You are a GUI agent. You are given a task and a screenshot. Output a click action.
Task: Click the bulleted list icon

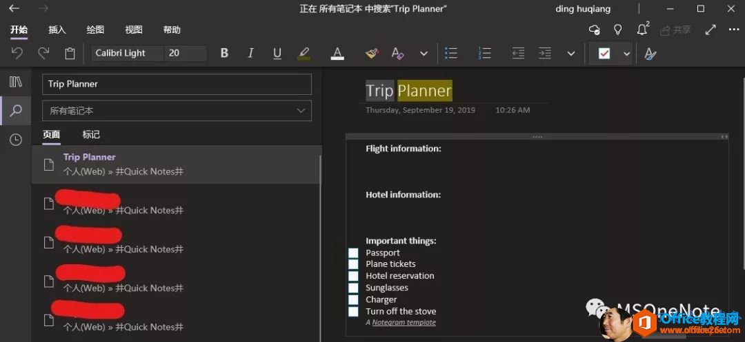tap(450, 54)
